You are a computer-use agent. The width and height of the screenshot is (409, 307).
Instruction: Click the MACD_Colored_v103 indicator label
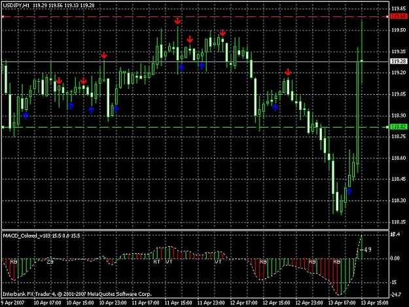pos(41,236)
